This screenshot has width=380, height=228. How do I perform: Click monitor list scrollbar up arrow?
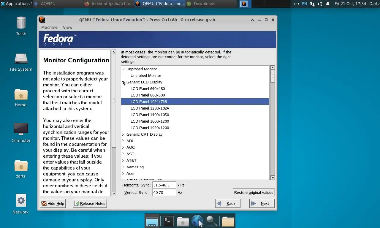[x=273, y=68]
